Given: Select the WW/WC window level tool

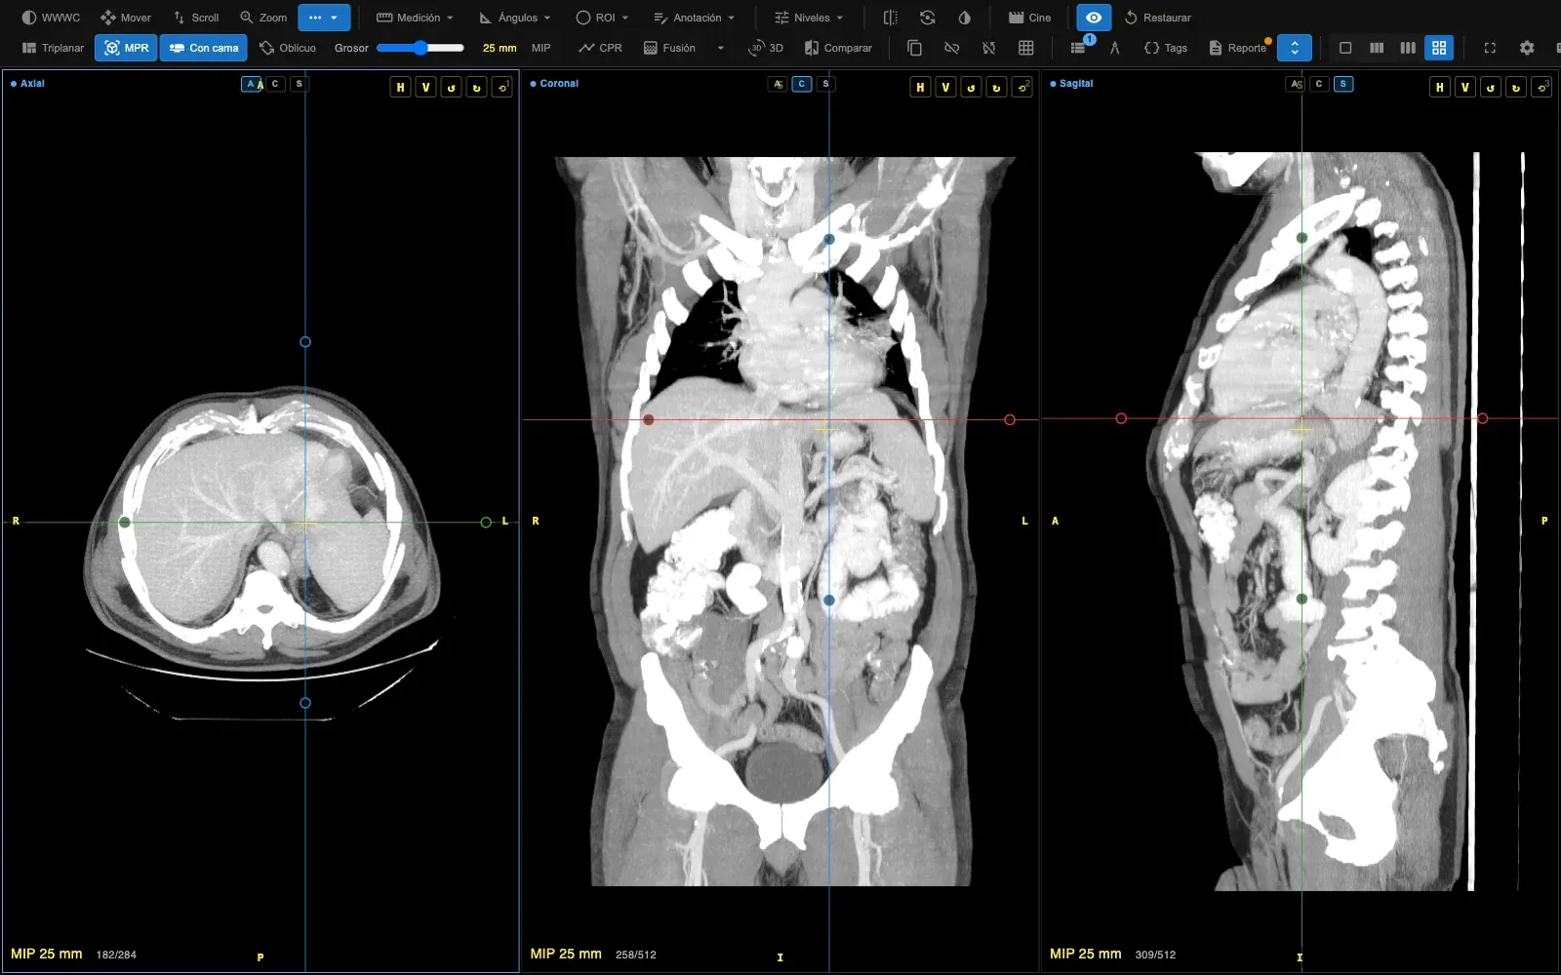Looking at the screenshot, I should [x=51, y=18].
